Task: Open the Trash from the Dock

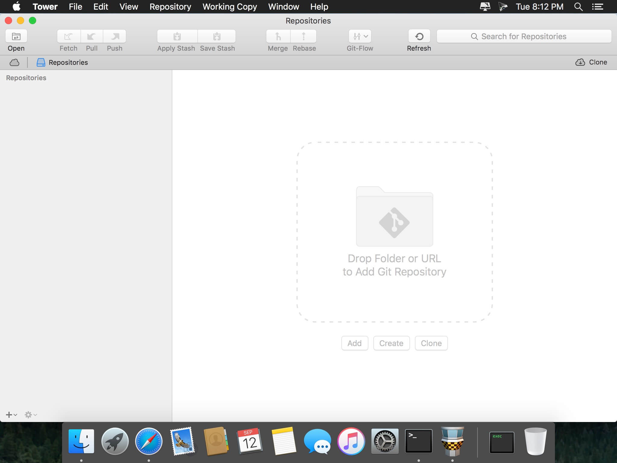Action: coord(535,441)
